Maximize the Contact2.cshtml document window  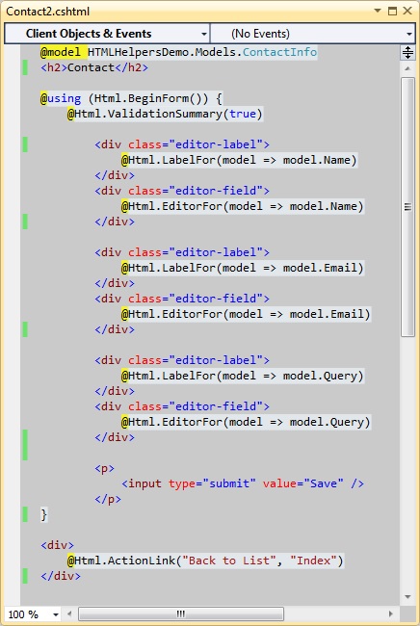coord(392,11)
